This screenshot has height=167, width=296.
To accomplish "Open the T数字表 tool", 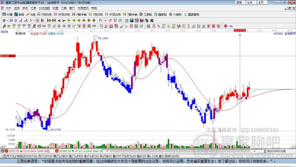I will (x=130, y=14).
